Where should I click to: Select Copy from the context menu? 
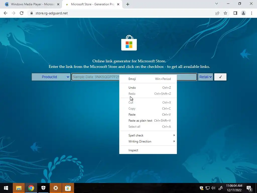pos(148,109)
